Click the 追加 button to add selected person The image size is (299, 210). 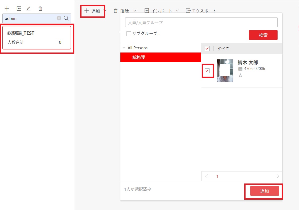click(x=264, y=191)
